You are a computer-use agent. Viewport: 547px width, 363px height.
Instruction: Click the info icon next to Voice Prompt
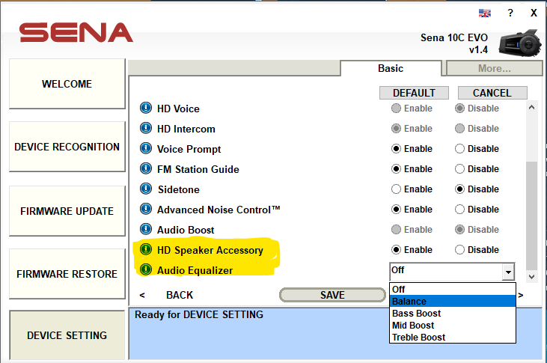click(x=146, y=149)
